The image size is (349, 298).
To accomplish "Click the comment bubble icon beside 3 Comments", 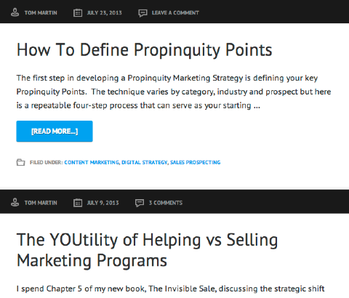I will pos(140,203).
